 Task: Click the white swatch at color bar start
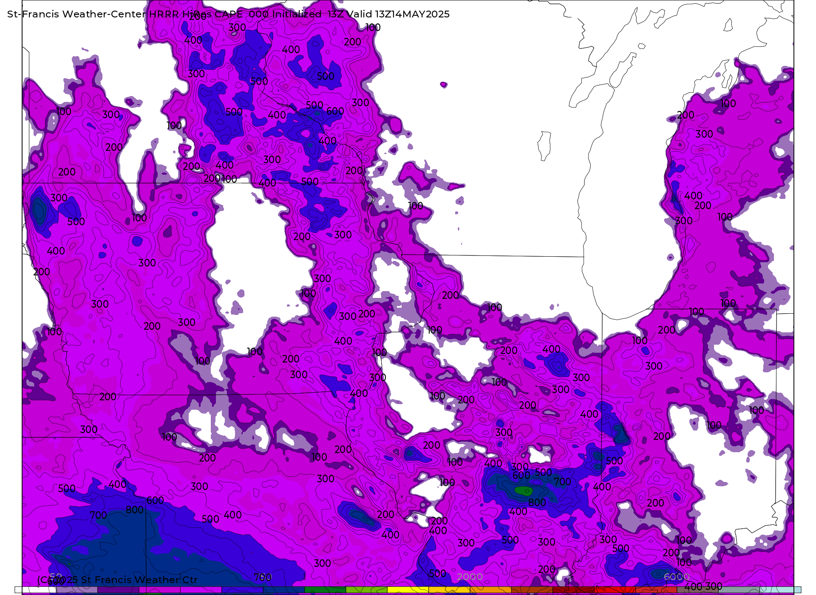[35, 590]
